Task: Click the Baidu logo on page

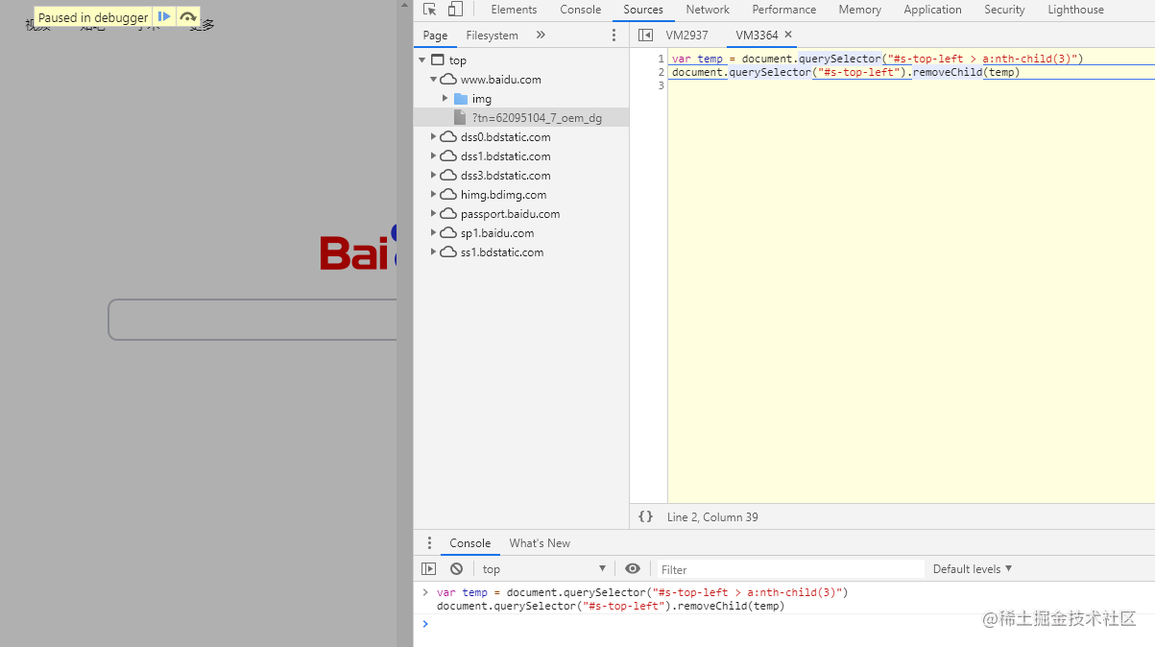Action: pyautogui.click(x=358, y=247)
